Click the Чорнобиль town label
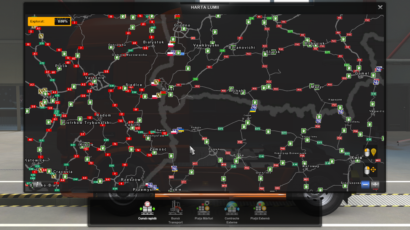 pos(352,122)
